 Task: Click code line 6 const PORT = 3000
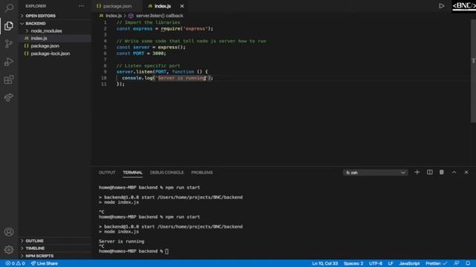pyautogui.click(x=141, y=53)
